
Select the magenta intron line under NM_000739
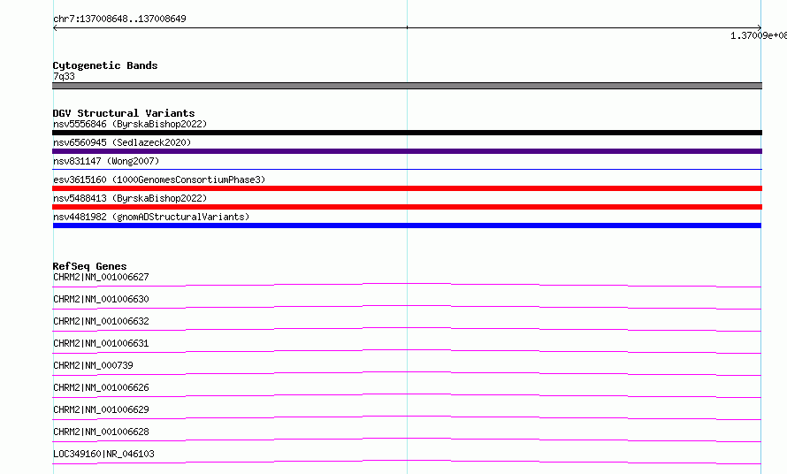point(407,373)
